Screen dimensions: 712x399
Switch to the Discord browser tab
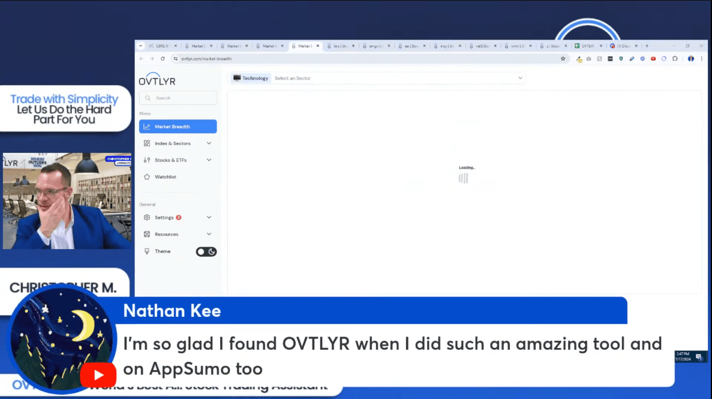pyautogui.click(x=623, y=46)
